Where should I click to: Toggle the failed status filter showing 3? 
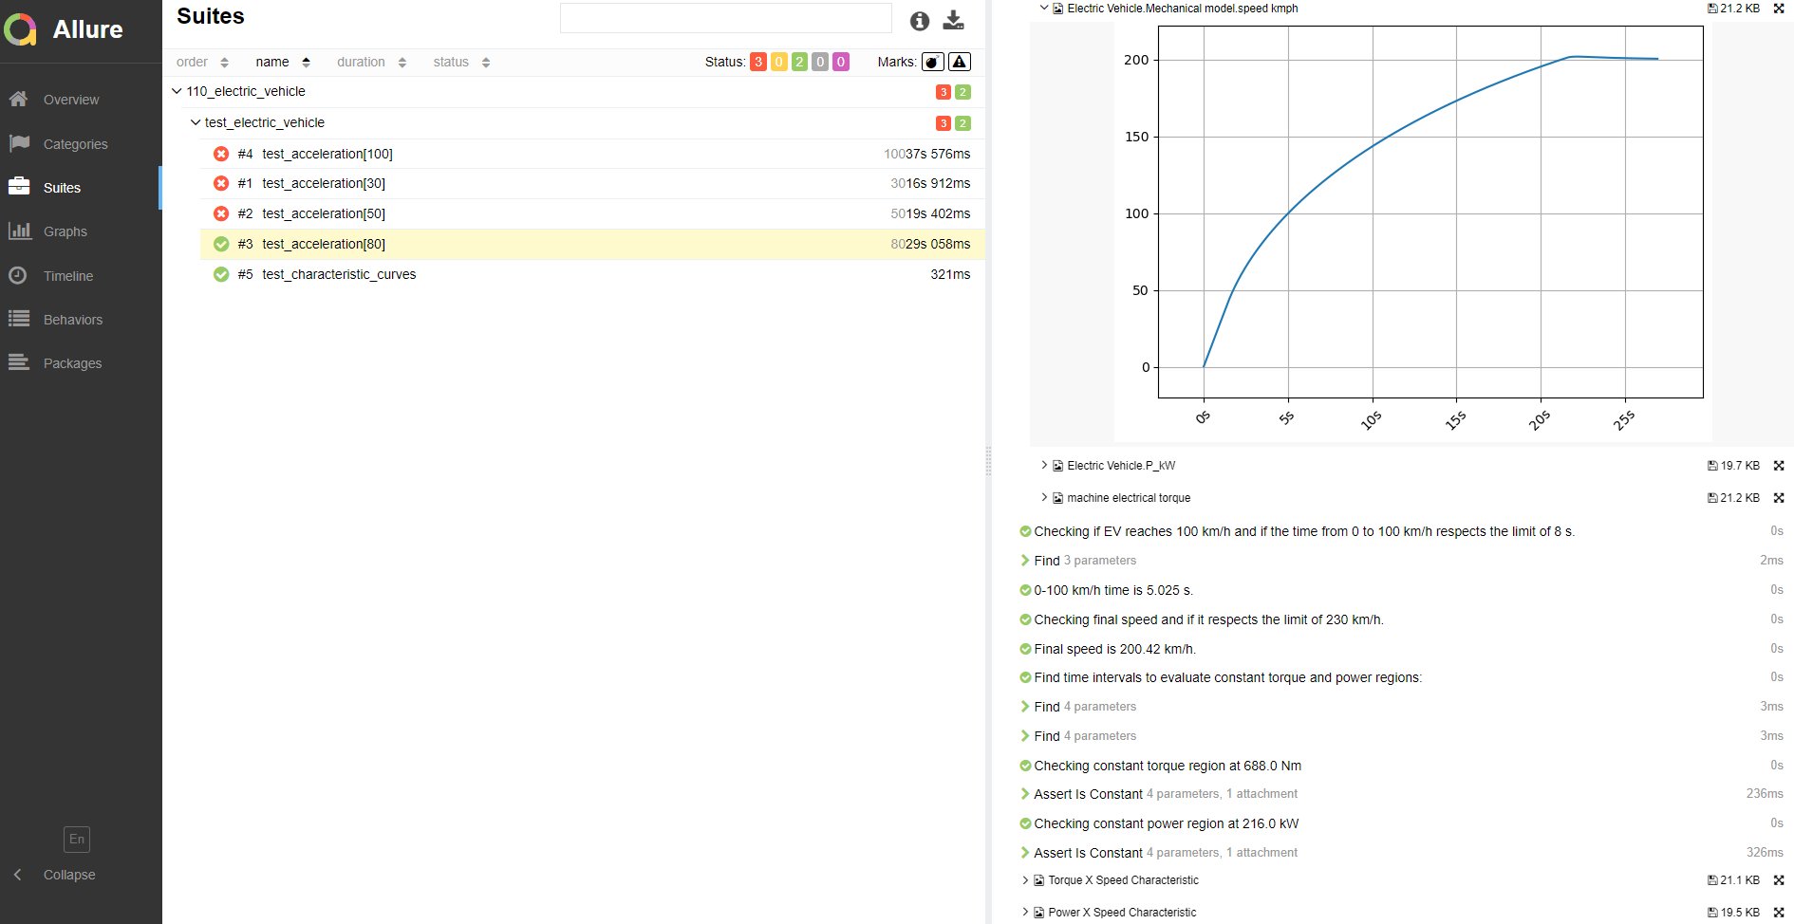click(758, 62)
